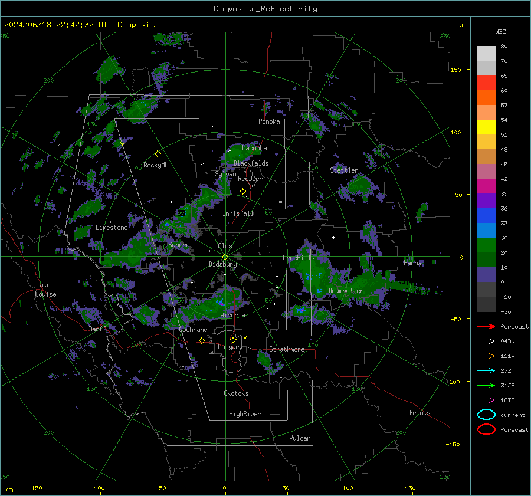Click the HighRiver city label

click(x=245, y=414)
